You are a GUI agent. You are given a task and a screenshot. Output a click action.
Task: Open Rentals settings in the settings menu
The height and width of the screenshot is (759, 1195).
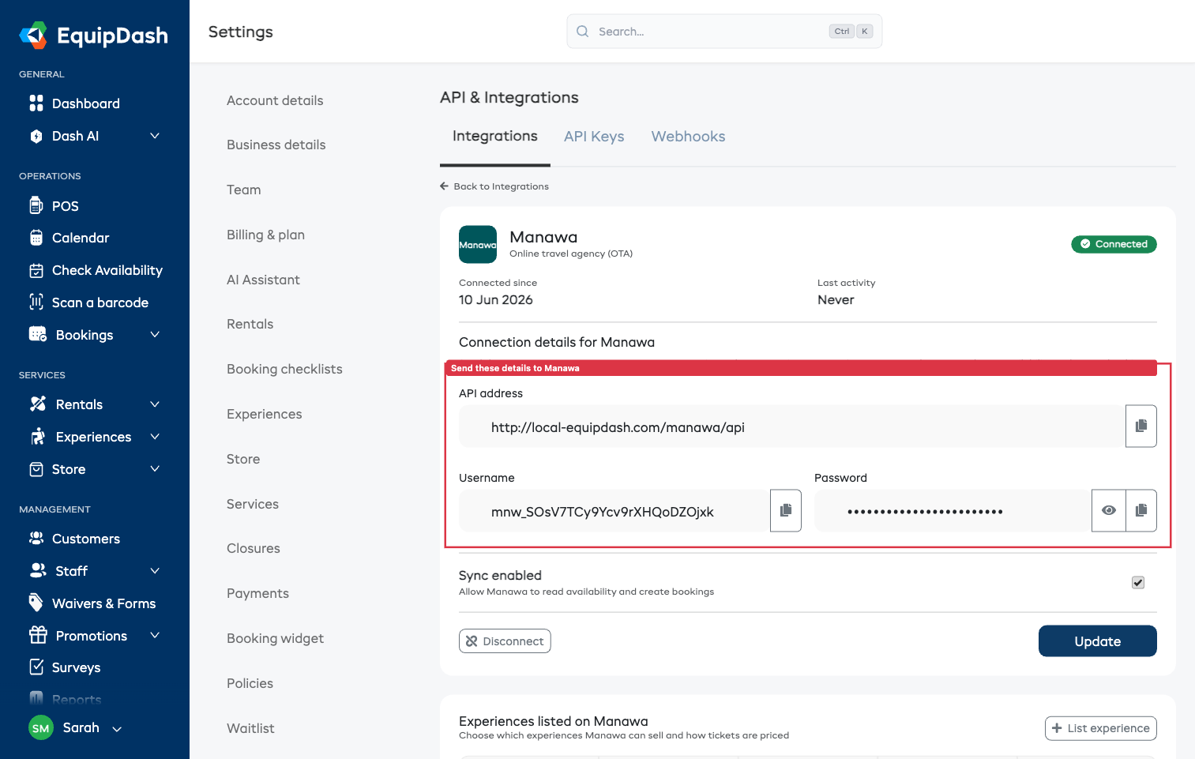(250, 324)
